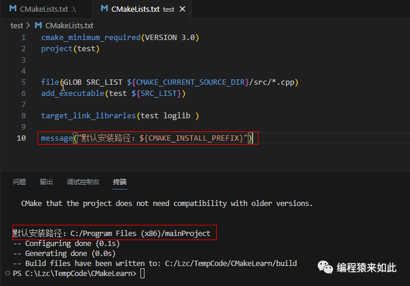Click add_executable on line 6
410x286 pixels.
[x=73, y=93]
